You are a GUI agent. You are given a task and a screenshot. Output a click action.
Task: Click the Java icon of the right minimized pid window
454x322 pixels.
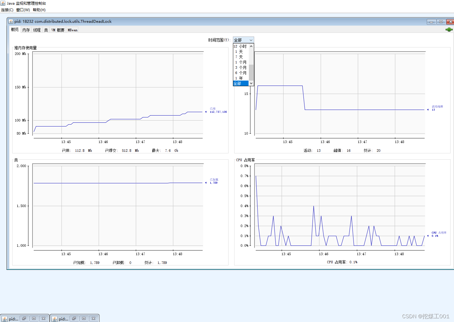tap(54, 319)
